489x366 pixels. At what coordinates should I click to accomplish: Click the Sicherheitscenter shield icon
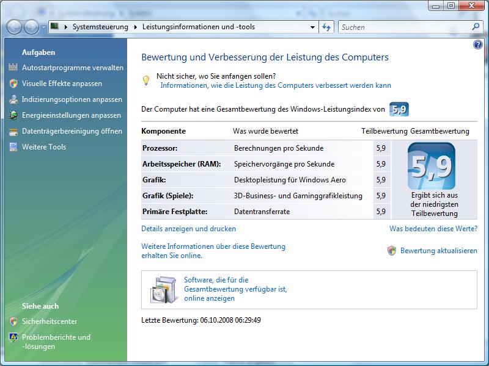13,321
